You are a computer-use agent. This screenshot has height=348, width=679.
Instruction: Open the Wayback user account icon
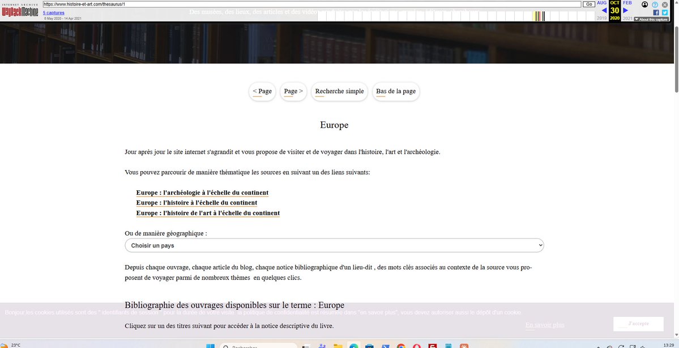(x=645, y=5)
